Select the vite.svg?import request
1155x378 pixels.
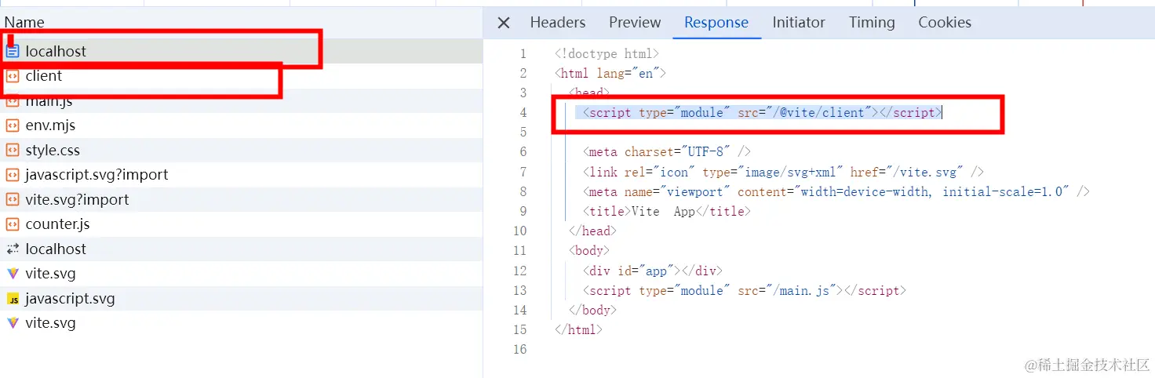(241, 200)
